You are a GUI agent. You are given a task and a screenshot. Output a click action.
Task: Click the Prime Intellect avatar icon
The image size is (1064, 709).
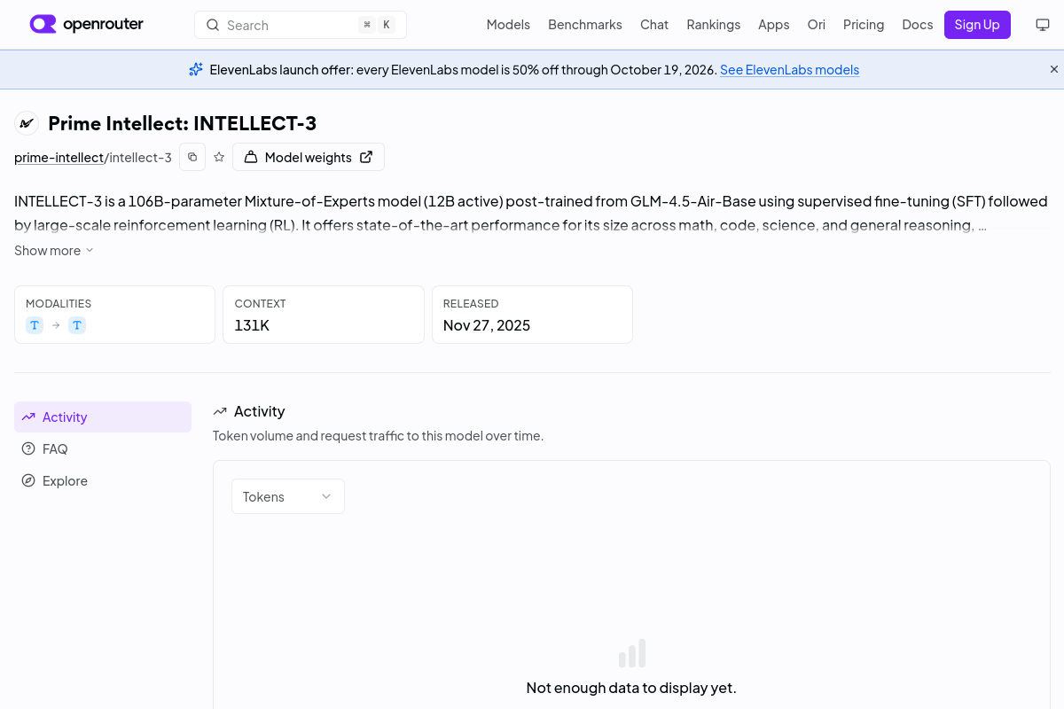pyautogui.click(x=27, y=123)
